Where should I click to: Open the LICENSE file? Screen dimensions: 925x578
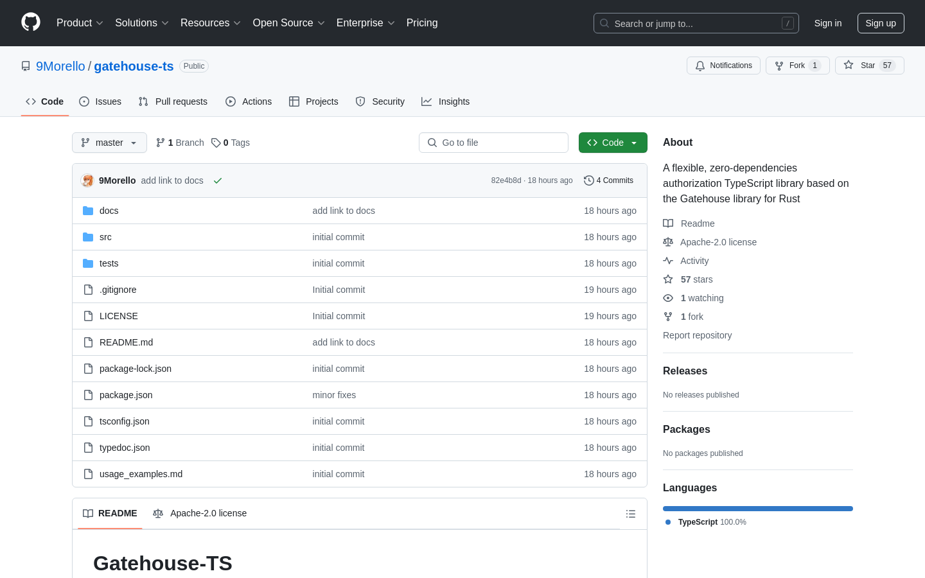pos(119,316)
